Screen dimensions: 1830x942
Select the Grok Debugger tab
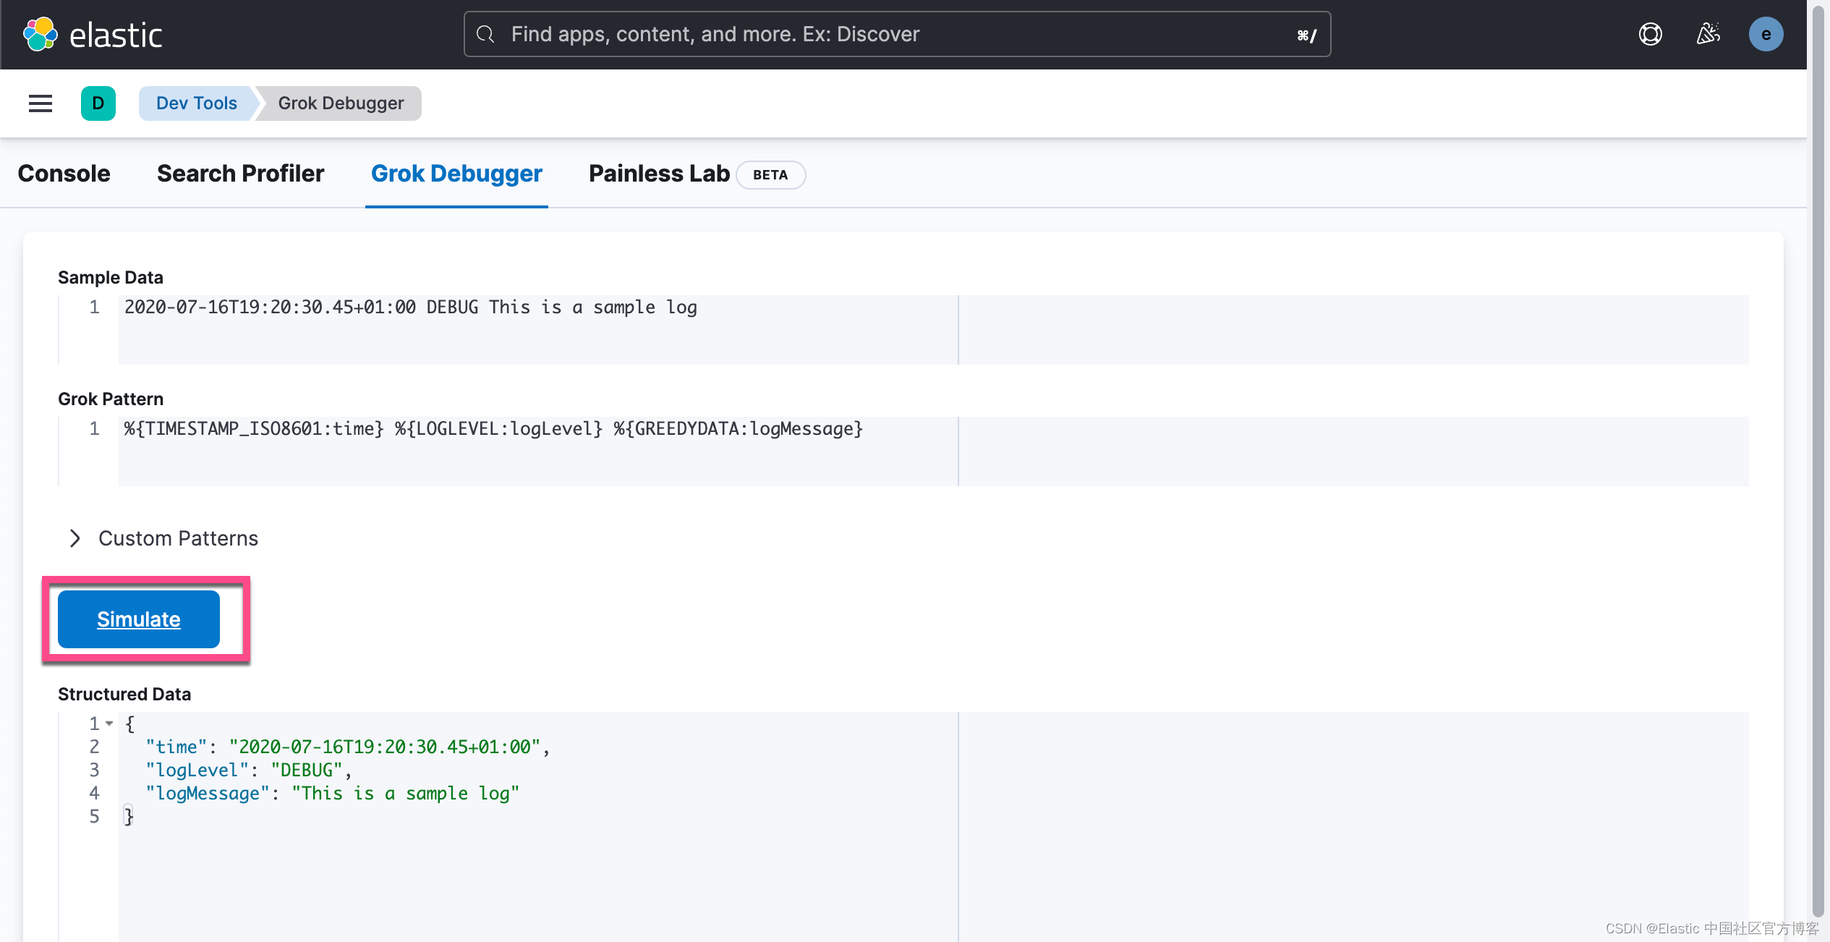pyautogui.click(x=456, y=174)
